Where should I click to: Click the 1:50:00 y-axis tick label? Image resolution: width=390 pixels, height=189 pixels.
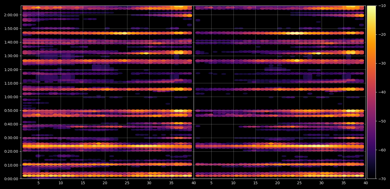[x=11, y=29]
